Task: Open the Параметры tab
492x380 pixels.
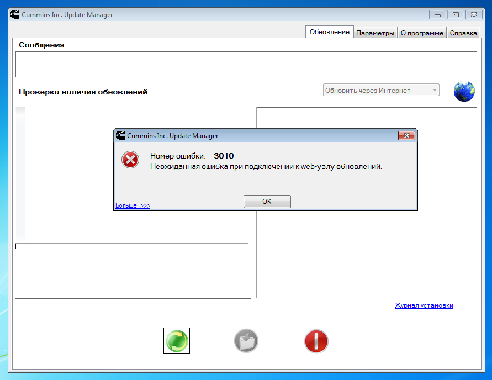Action: [375, 33]
